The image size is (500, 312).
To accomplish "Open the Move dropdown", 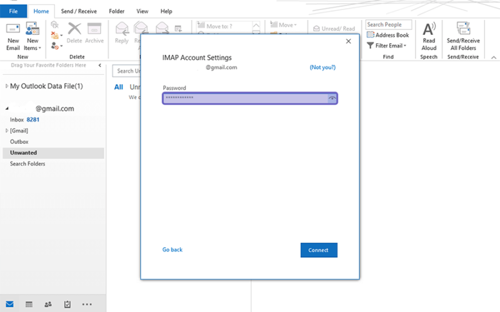I will coord(284,25).
